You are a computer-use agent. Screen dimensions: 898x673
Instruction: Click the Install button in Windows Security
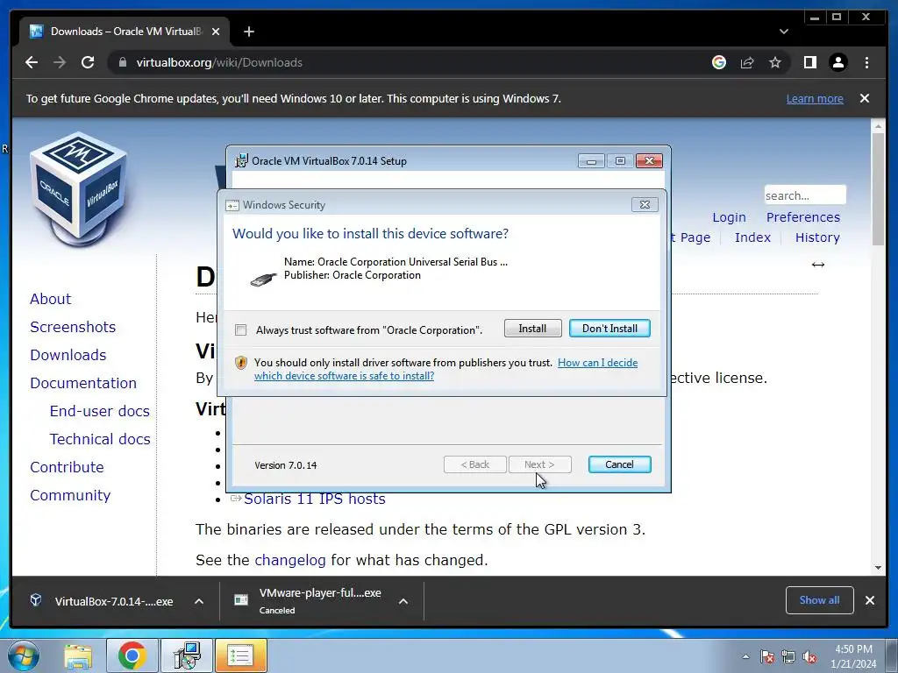click(x=532, y=329)
